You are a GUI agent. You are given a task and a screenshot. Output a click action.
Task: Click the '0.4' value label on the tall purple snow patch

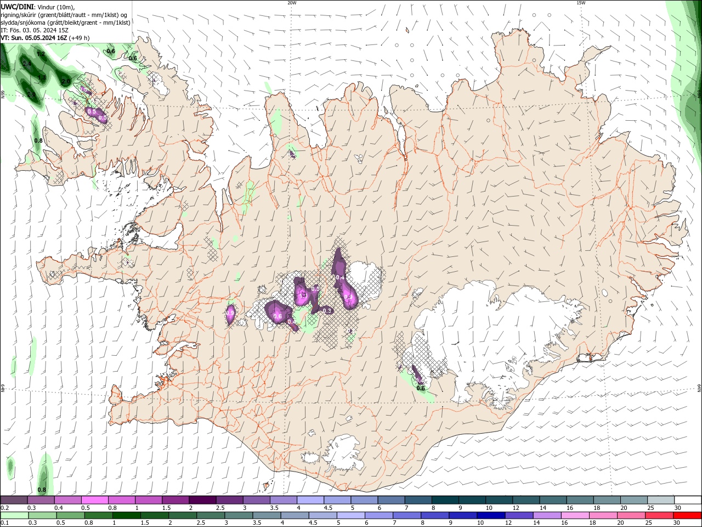[340, 278]
